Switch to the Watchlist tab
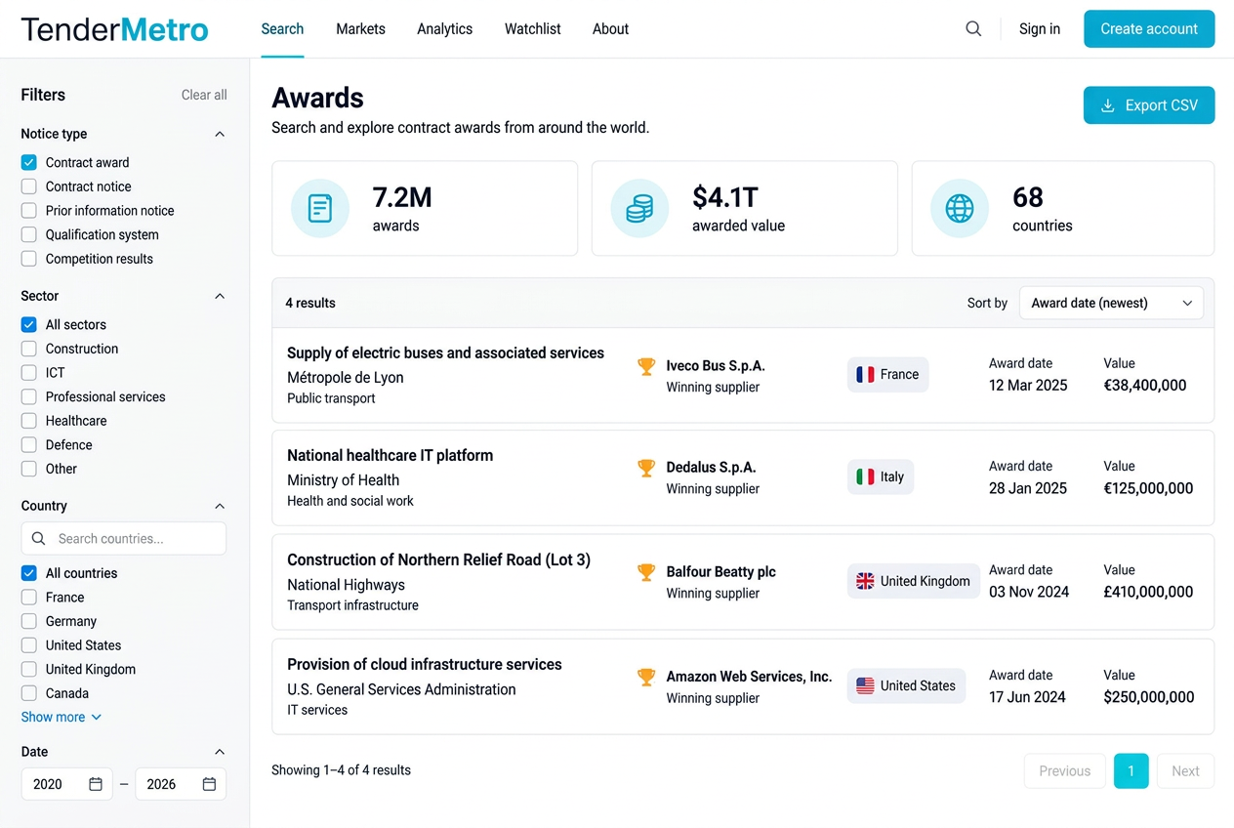The width and height of the screenshot is (1234, 828). click(532, 29)
